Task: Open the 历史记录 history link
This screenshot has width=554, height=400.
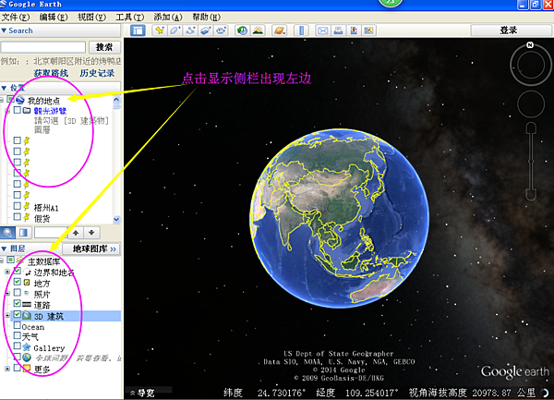Action: point(97,73)
